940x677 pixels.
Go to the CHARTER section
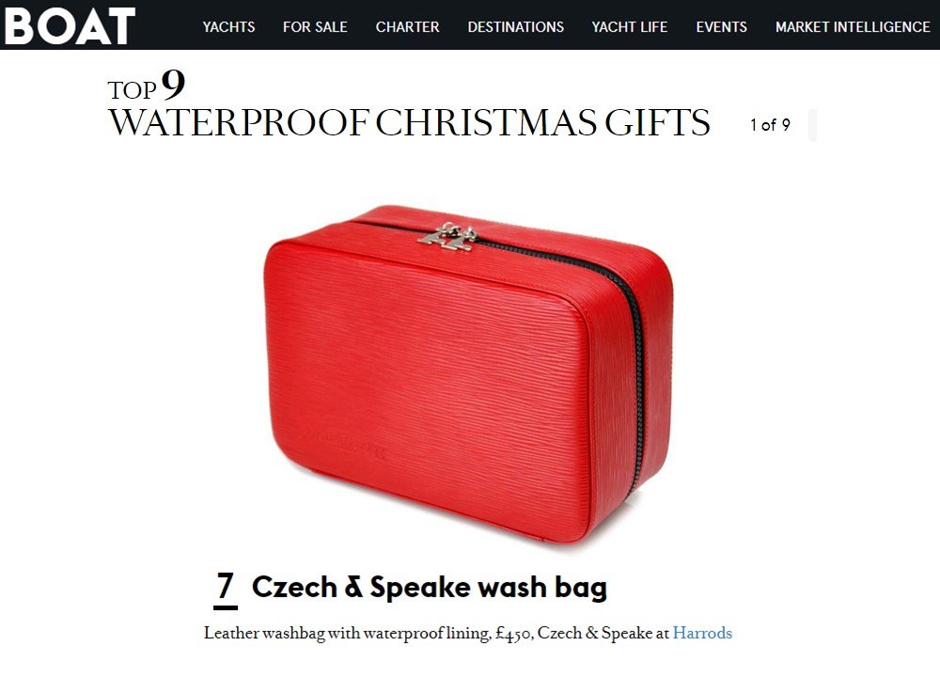(407, 27)
